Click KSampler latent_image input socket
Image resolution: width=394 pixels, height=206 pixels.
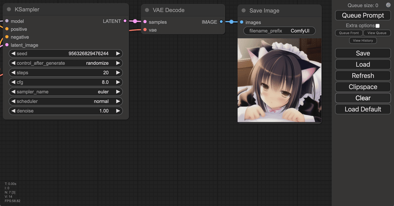(7, 45)
